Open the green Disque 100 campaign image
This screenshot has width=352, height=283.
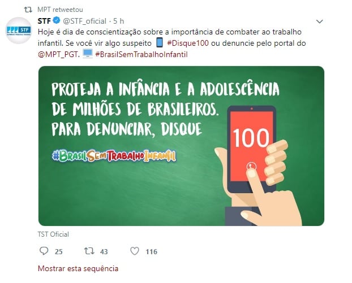click(x=181, y=146)
